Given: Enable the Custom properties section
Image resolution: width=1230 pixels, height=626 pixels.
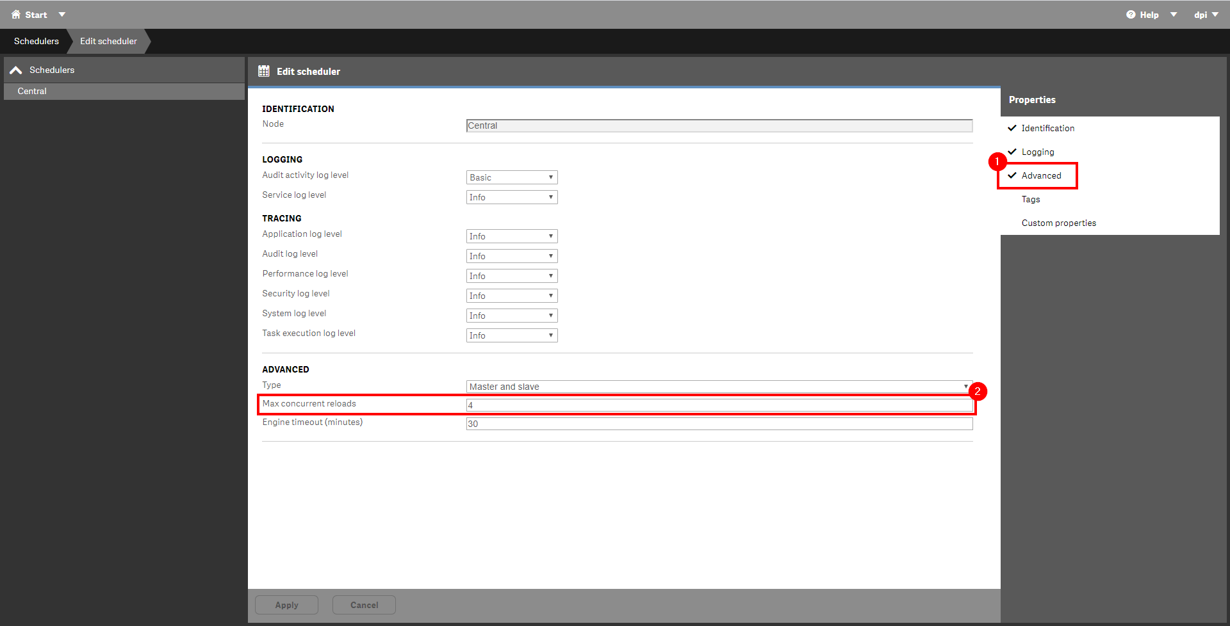Looking at the screenshot, I should pos(1059,223).
